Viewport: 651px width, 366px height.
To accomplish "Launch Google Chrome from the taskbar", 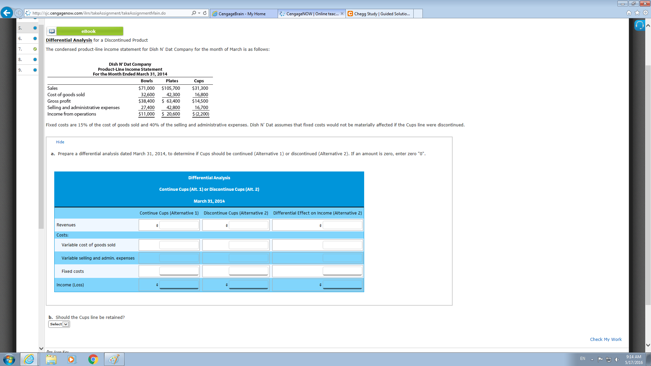I will click(93, 359).
